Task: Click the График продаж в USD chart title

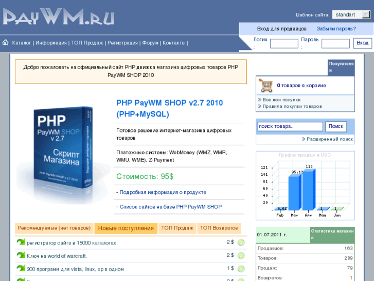Action: click(x=305, y=155)
